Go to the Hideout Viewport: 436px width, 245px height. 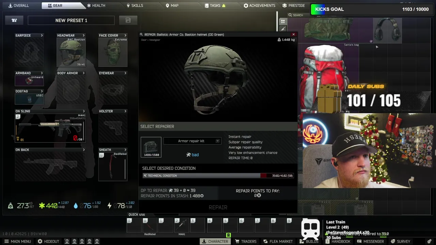48,241
